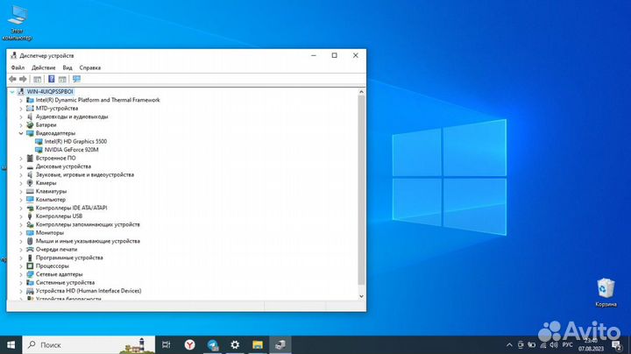Open the Справка menu
The image size is (631, 354).
[89, 67]
